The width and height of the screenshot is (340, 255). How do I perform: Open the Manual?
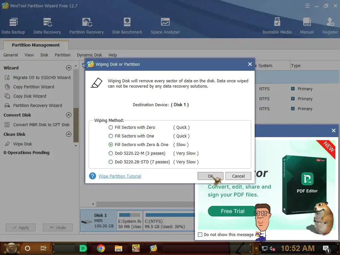click(x=307, y=26)
